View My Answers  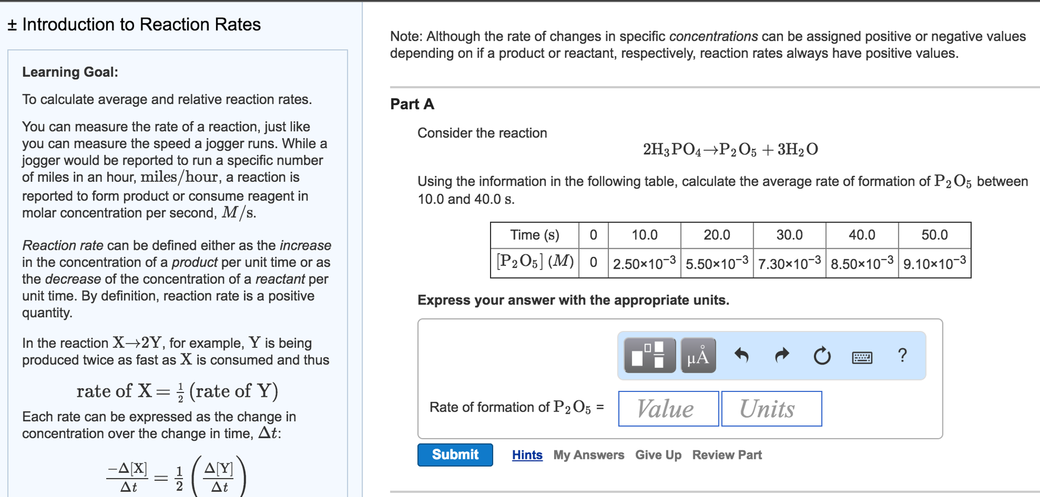click(588, 454)
